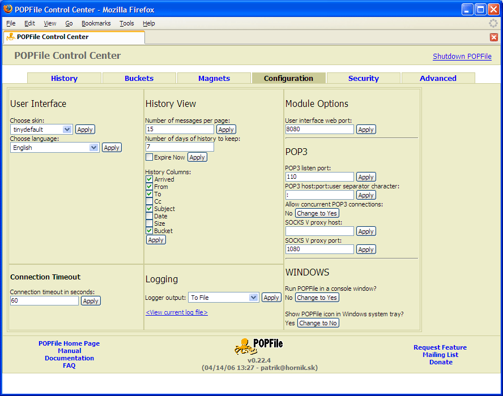
Task: Uncheck the Arrived history column
Action: 149,179
